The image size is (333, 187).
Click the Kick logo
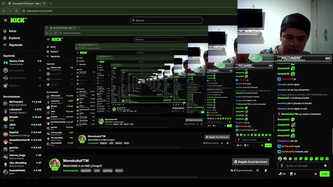(19, 20)
